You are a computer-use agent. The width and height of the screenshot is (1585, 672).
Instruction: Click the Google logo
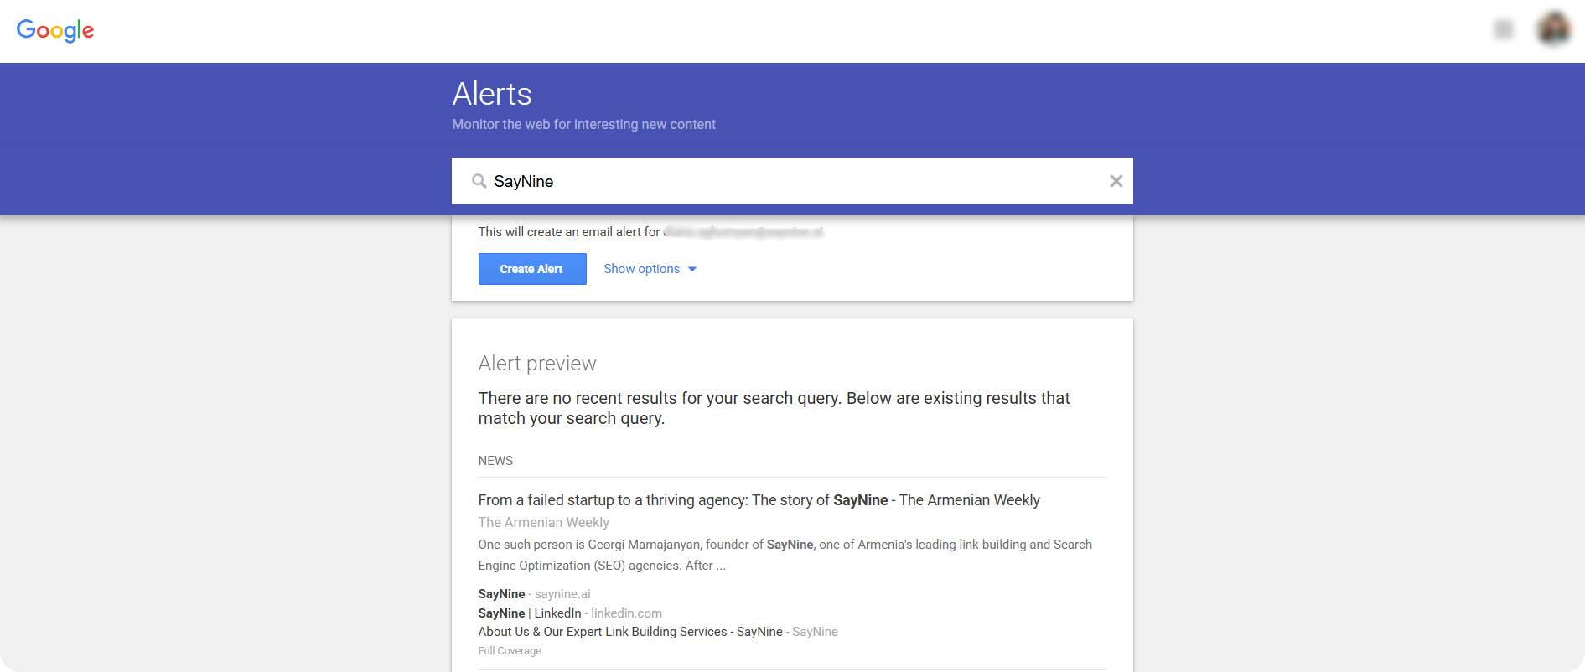click(x=55, y=30)
